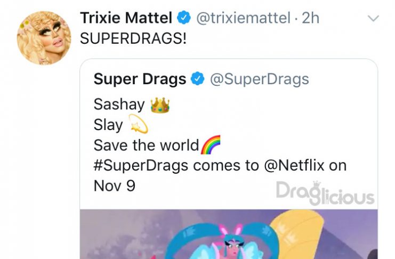Click the Nov 9 text in quoted tweet
395x259 pixels.
pyautogui.click(x=115, y=186)
